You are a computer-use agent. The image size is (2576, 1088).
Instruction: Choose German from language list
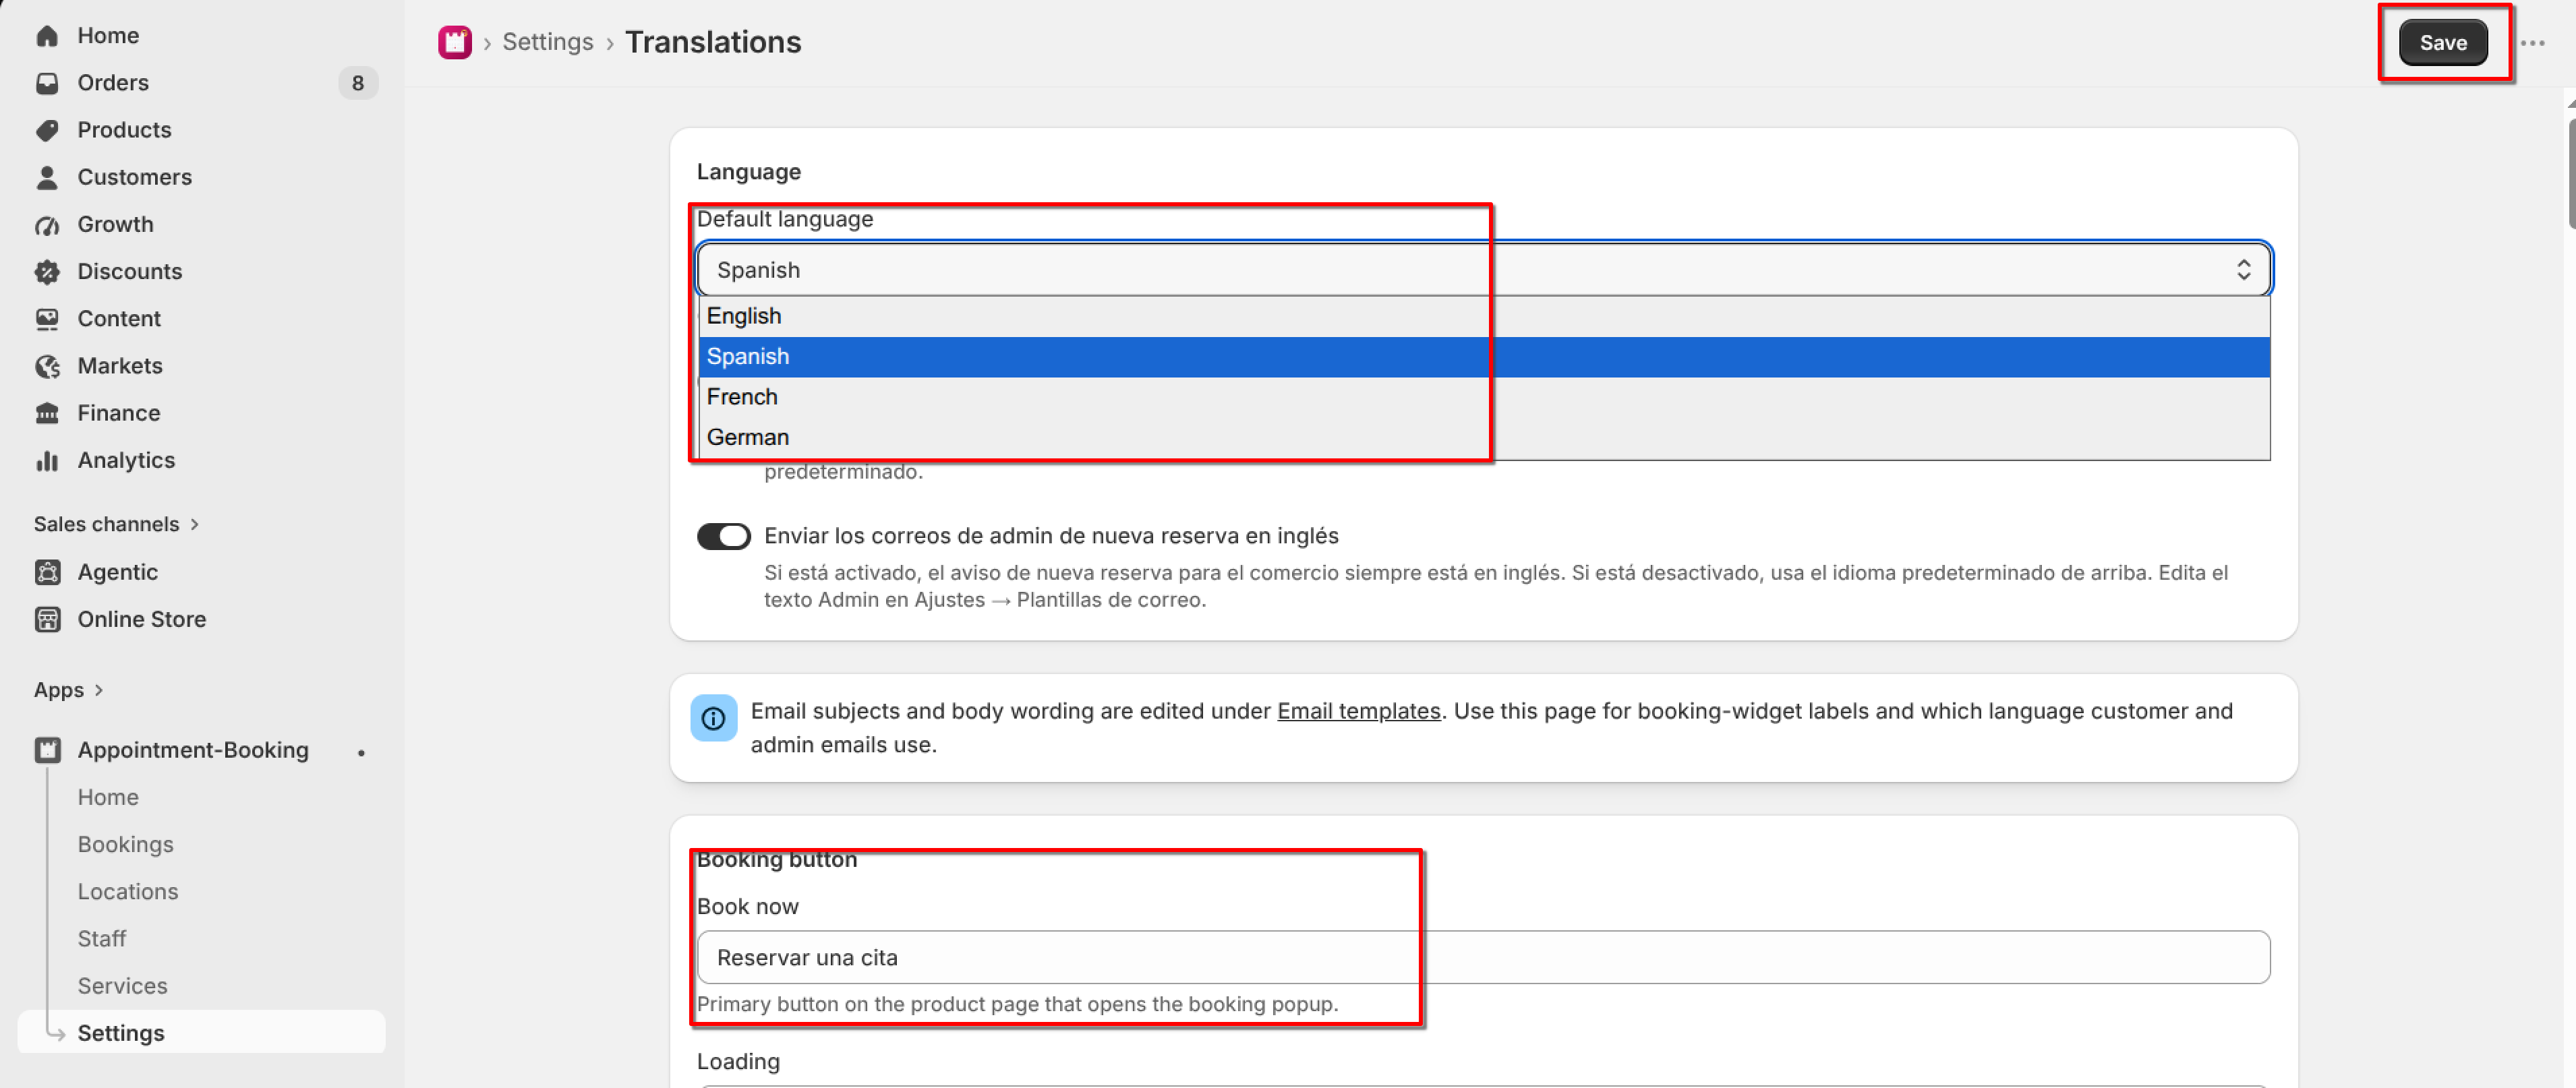[x=1484, y=438]
